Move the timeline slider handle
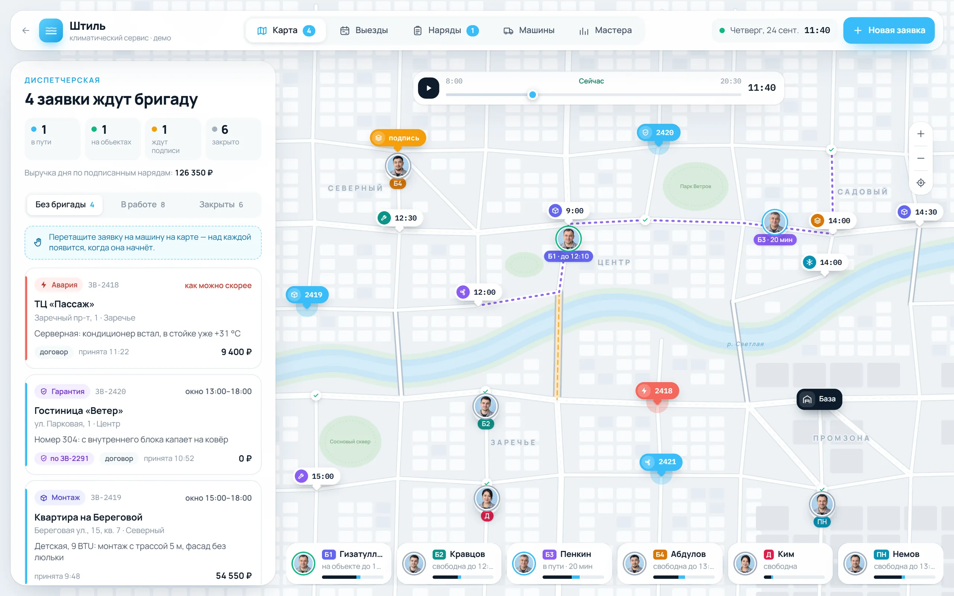Screen dimensions: 954x596 pos(532,95)
